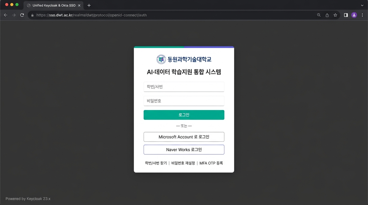Screen dimensions: 368x205
Task: Select the Unified Keycloak & Okta SSO tab
Action: tap(53, 5)
